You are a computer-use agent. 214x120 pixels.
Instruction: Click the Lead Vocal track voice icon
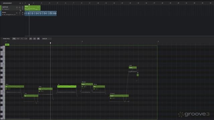coord(17,7)
